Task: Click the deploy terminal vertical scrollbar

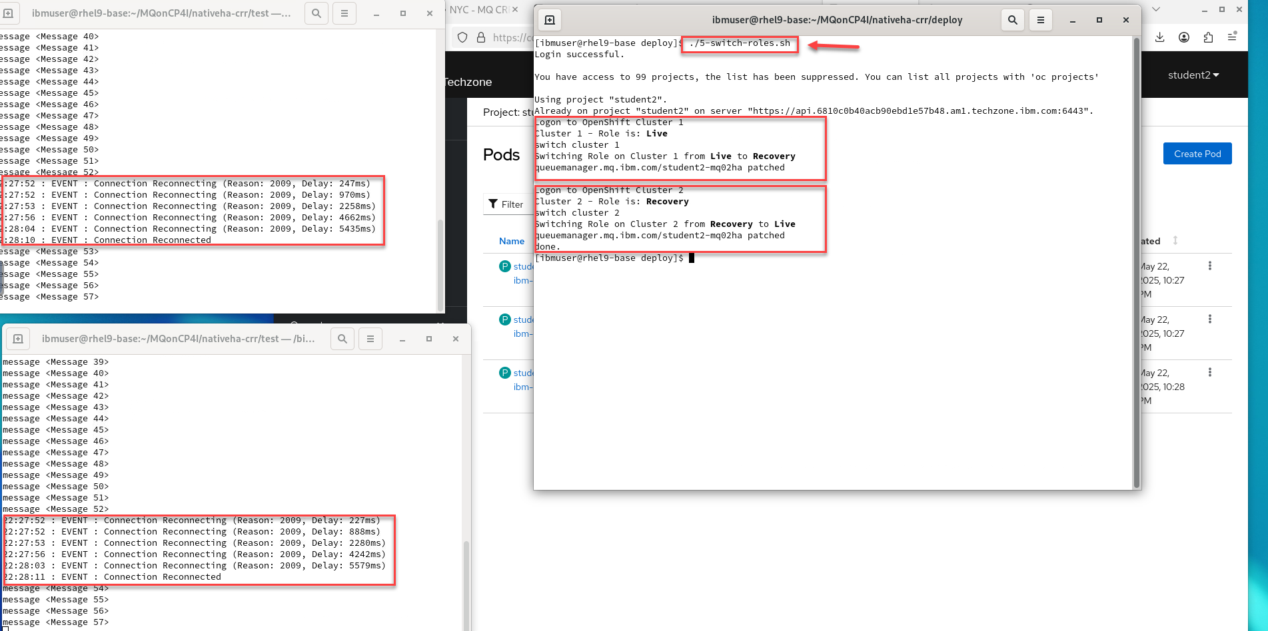Action: (1136, 266)
